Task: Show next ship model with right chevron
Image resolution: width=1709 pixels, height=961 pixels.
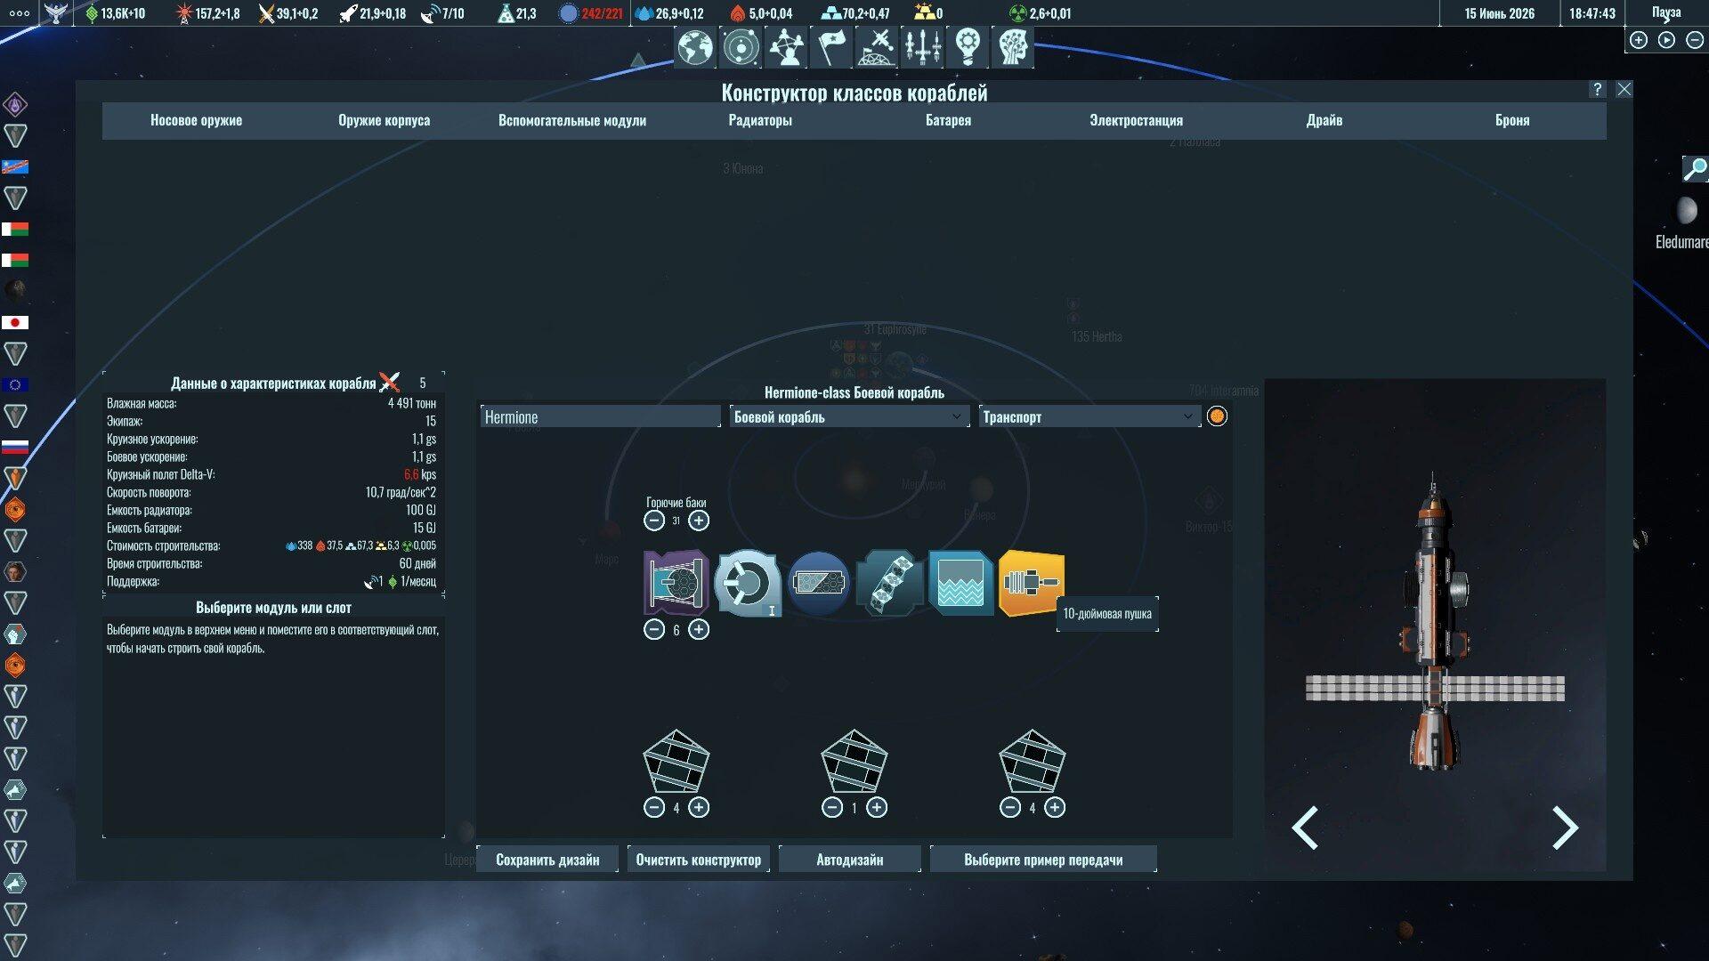Action: 1564,828
